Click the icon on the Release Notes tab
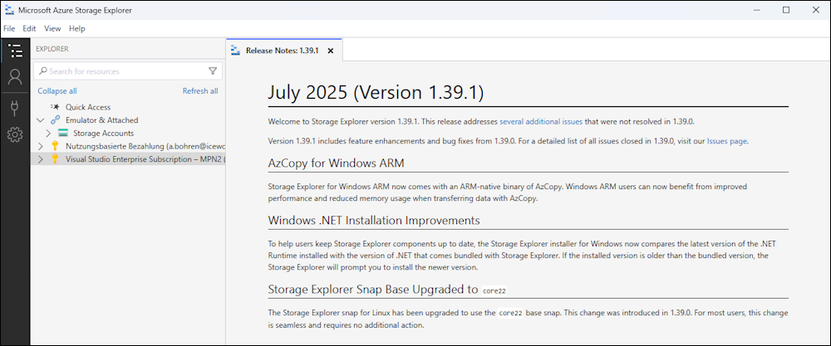 [236, 51]
